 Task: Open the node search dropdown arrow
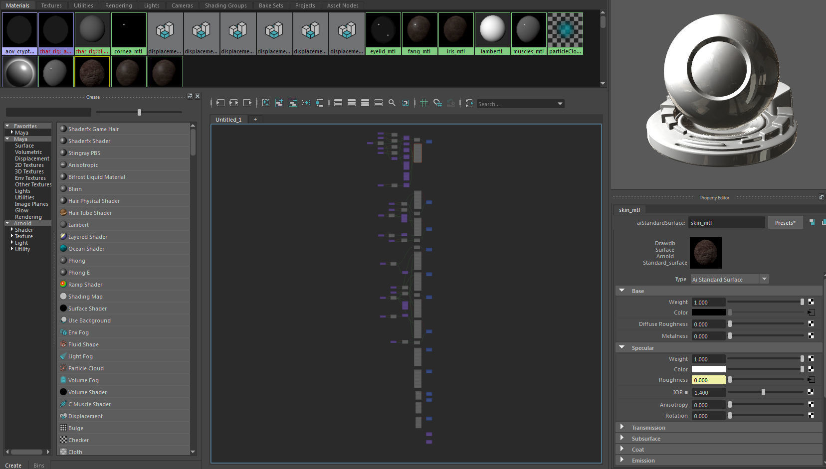pyautogui.click(x=560, y=104)
